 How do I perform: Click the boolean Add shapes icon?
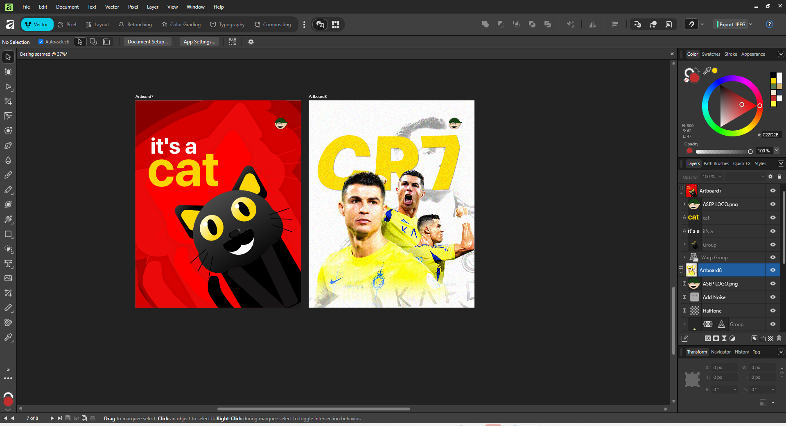click(485, 24)
